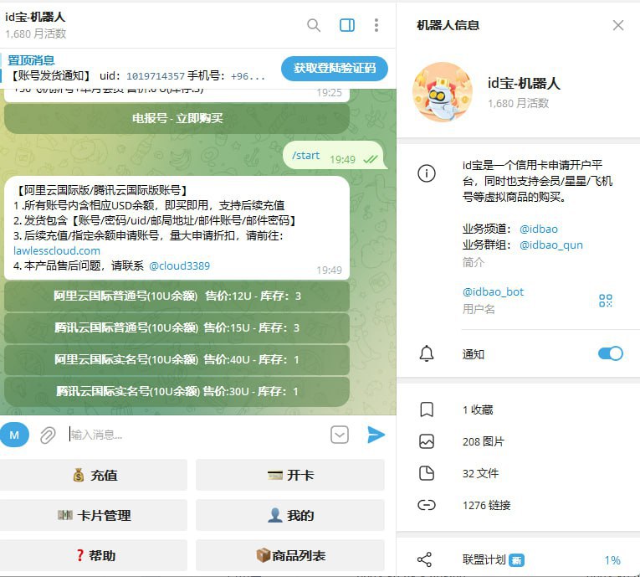Open the 1276 链接 links list
Screen dimensions: 640x577
click(519, 505)
